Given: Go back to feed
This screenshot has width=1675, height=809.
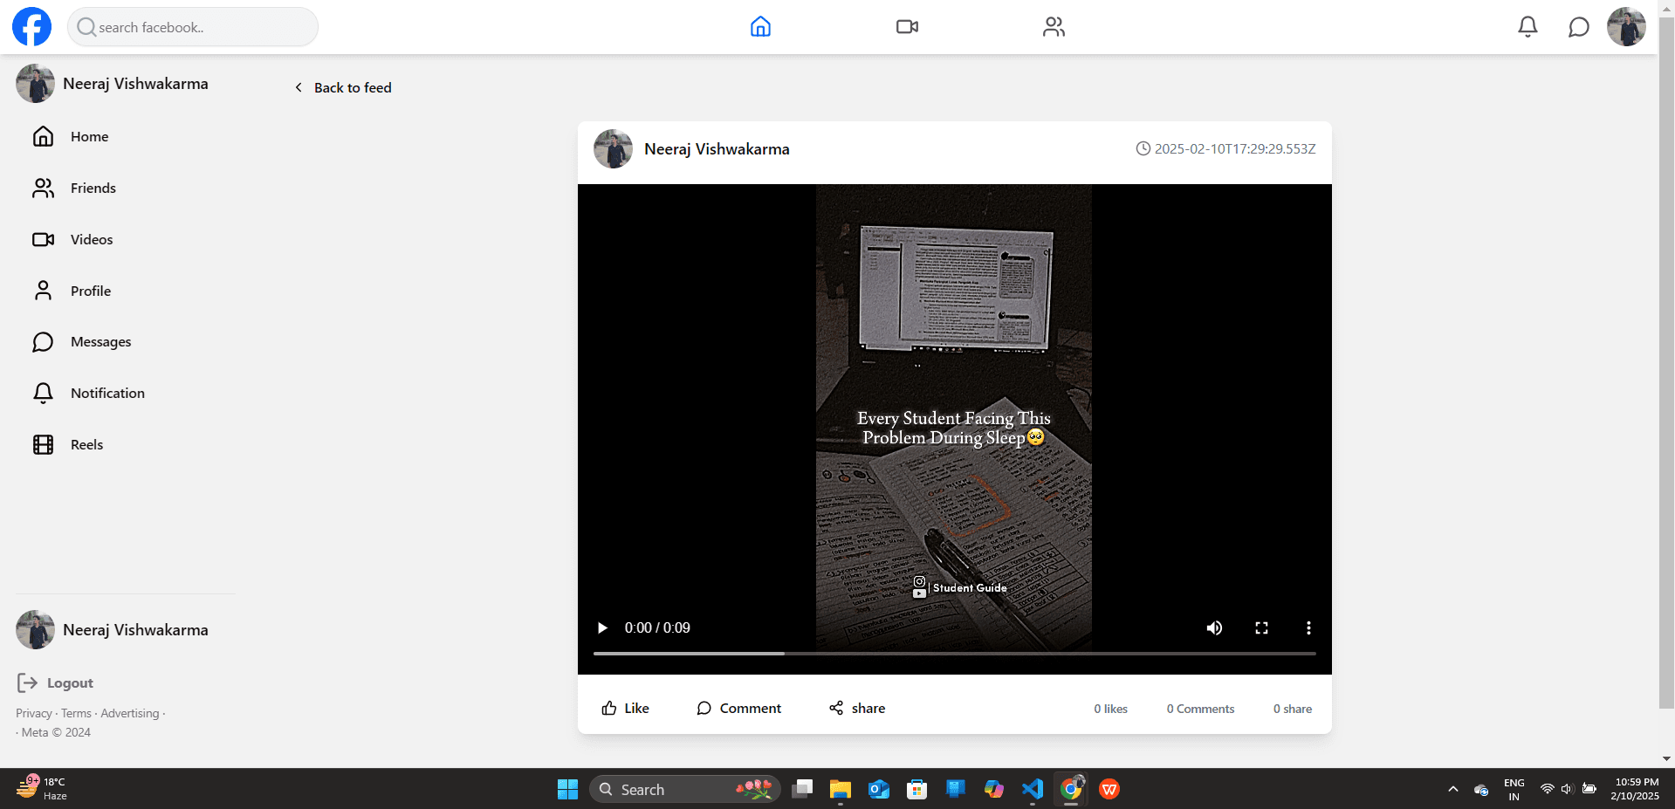Looking at the screenshot, I should tap(342, 87).
